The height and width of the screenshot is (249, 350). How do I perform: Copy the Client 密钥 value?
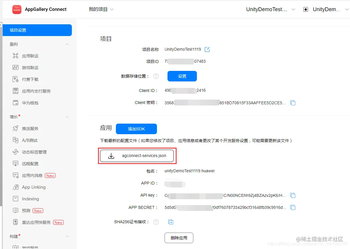click(293, 103)
